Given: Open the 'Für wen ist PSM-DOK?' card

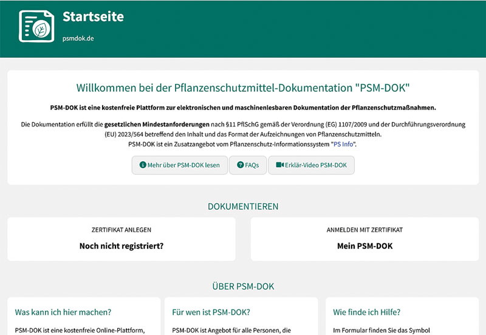Looking at the screenshot, I should point(211,313).
